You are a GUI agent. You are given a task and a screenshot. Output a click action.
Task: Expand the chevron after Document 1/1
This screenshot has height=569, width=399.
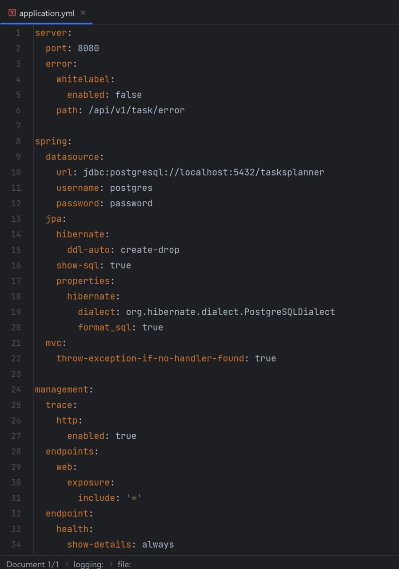68,564
